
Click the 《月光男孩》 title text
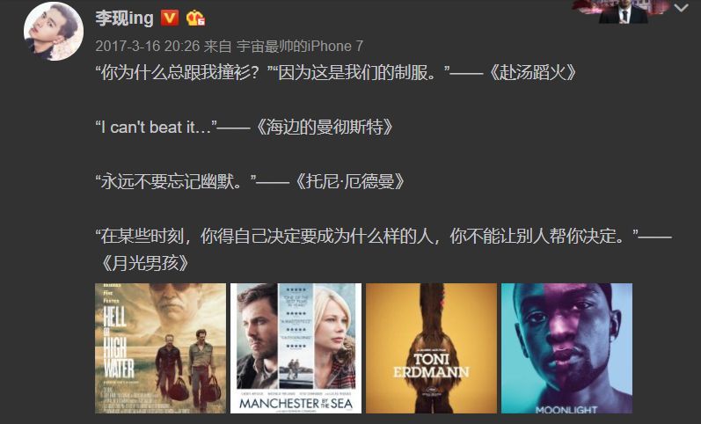[x=144, y=263]
